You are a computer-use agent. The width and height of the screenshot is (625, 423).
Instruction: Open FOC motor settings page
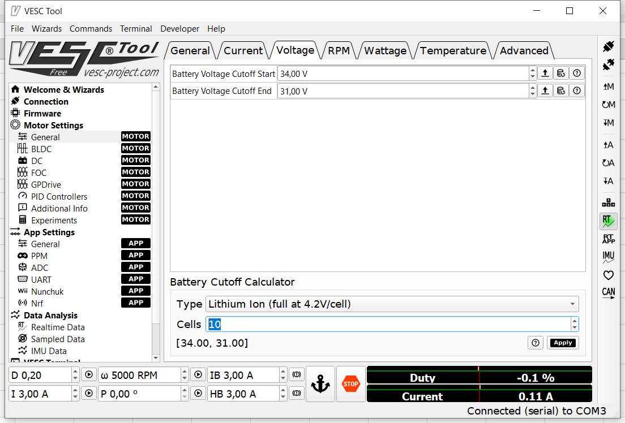click(x=38, y=173)
